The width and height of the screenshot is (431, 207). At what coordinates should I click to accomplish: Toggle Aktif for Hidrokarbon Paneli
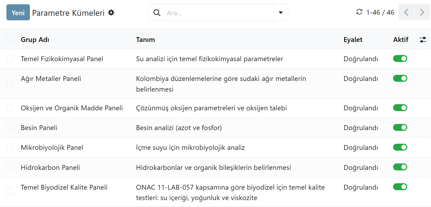(x=400, y=167)
